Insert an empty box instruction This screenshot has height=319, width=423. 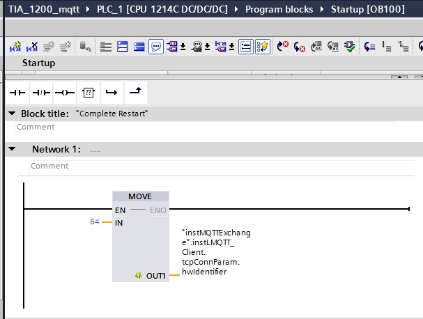(x=89, y=93)
